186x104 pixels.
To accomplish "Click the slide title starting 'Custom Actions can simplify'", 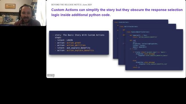I will (x=117, y=12).
